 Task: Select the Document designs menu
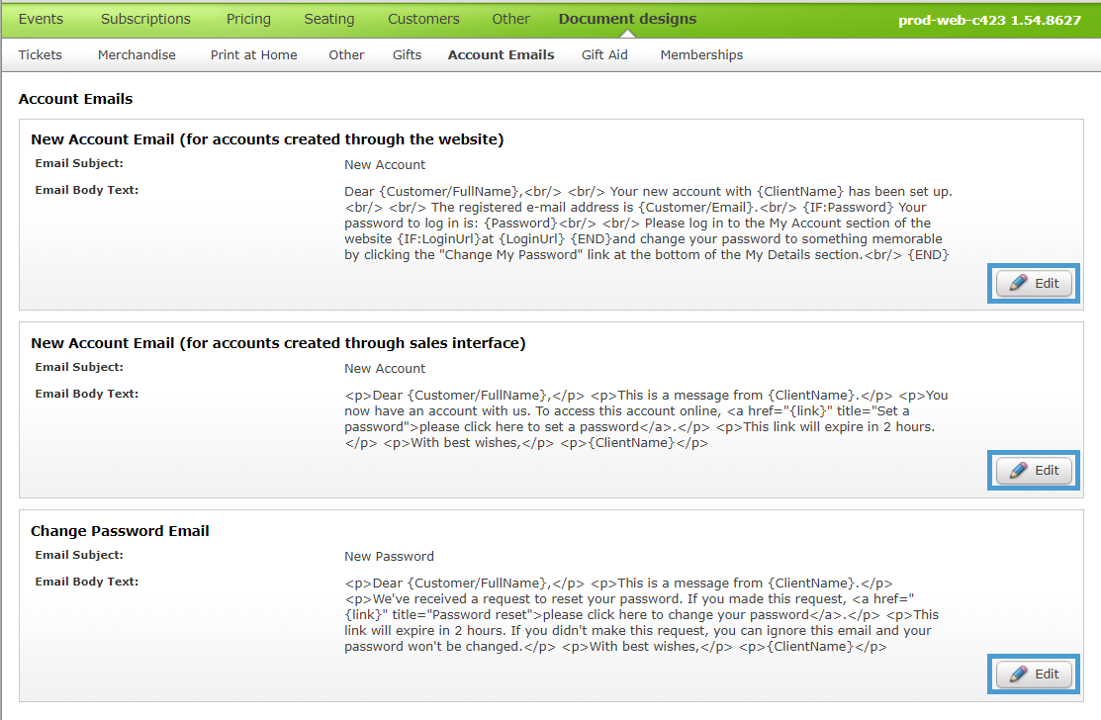(x=628, y=19)
